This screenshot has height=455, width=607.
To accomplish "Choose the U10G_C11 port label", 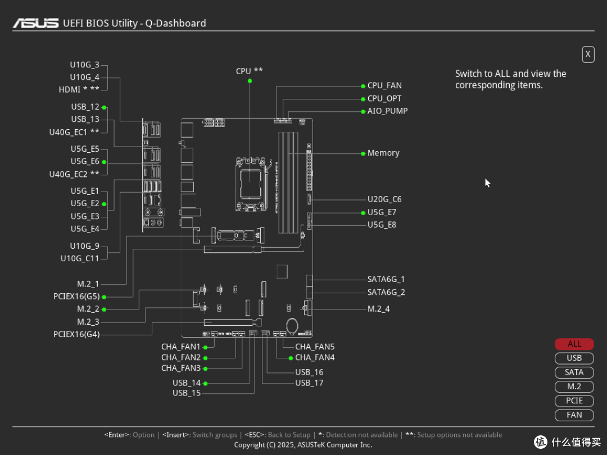I will point(80,258).
